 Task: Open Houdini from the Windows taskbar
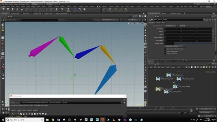(x=102, y=120)
